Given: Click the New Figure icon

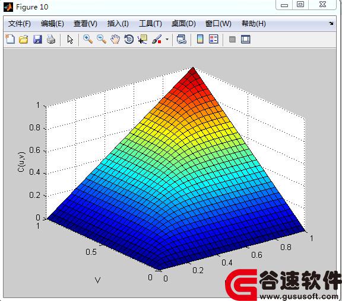Looking at the screenshot, I should [x=10, y=39].
